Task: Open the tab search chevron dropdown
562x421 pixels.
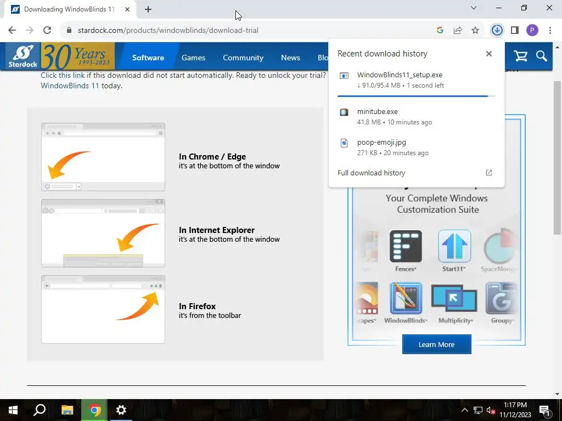Action: click(474, 8)
